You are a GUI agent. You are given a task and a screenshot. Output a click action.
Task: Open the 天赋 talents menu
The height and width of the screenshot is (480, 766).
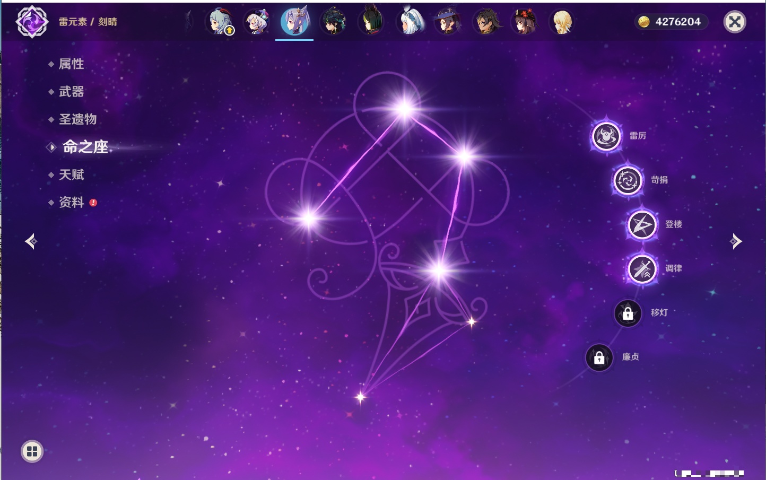(71, 174)
